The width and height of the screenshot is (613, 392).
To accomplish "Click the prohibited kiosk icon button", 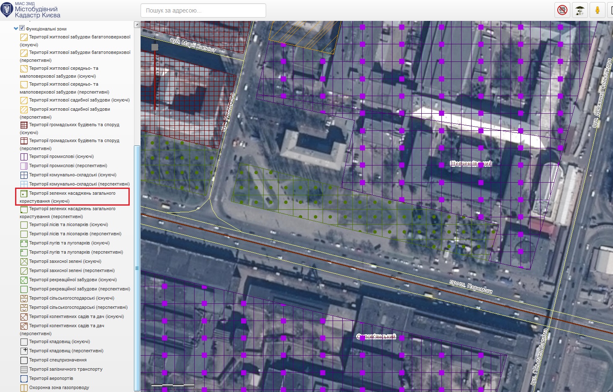I will [x=562, y=10].
